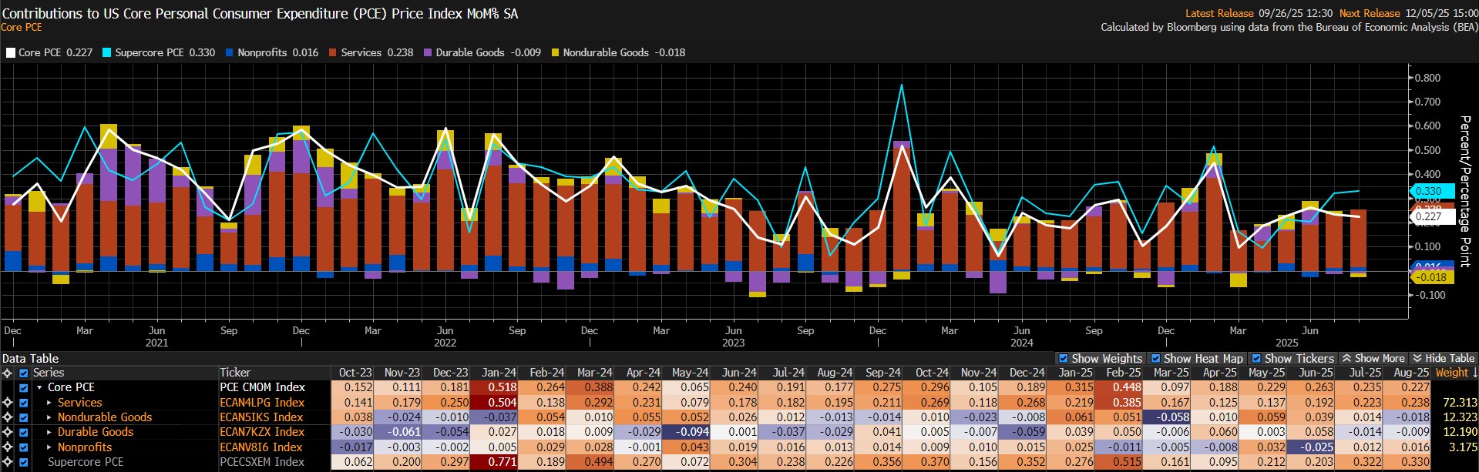This screenshot has height=472, width=1479.
Task: Click the crosshair icon beside Nonprofits row
Action: click(8, 447)
